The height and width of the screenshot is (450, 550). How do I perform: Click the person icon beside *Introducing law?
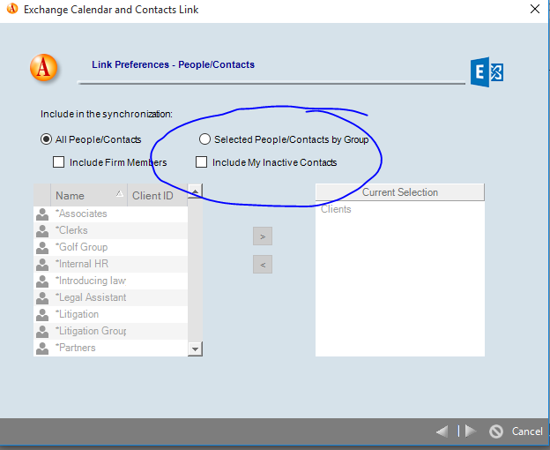pyautogui.click(x=42, y=281)
